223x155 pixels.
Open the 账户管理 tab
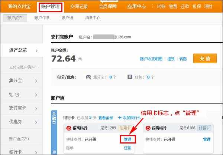(x=50, y=7)
